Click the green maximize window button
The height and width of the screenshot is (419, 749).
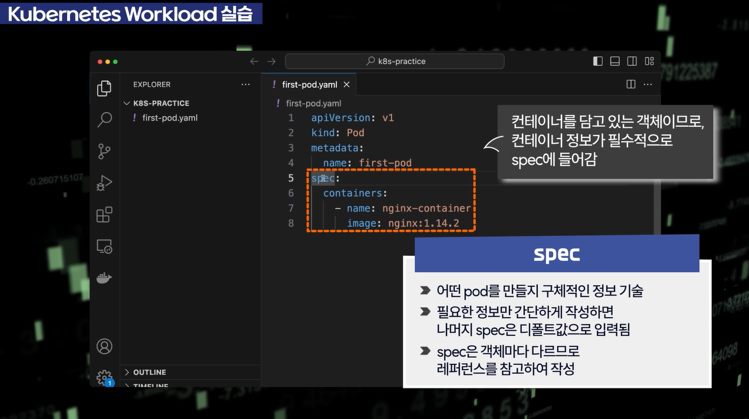tap(116, 61)
